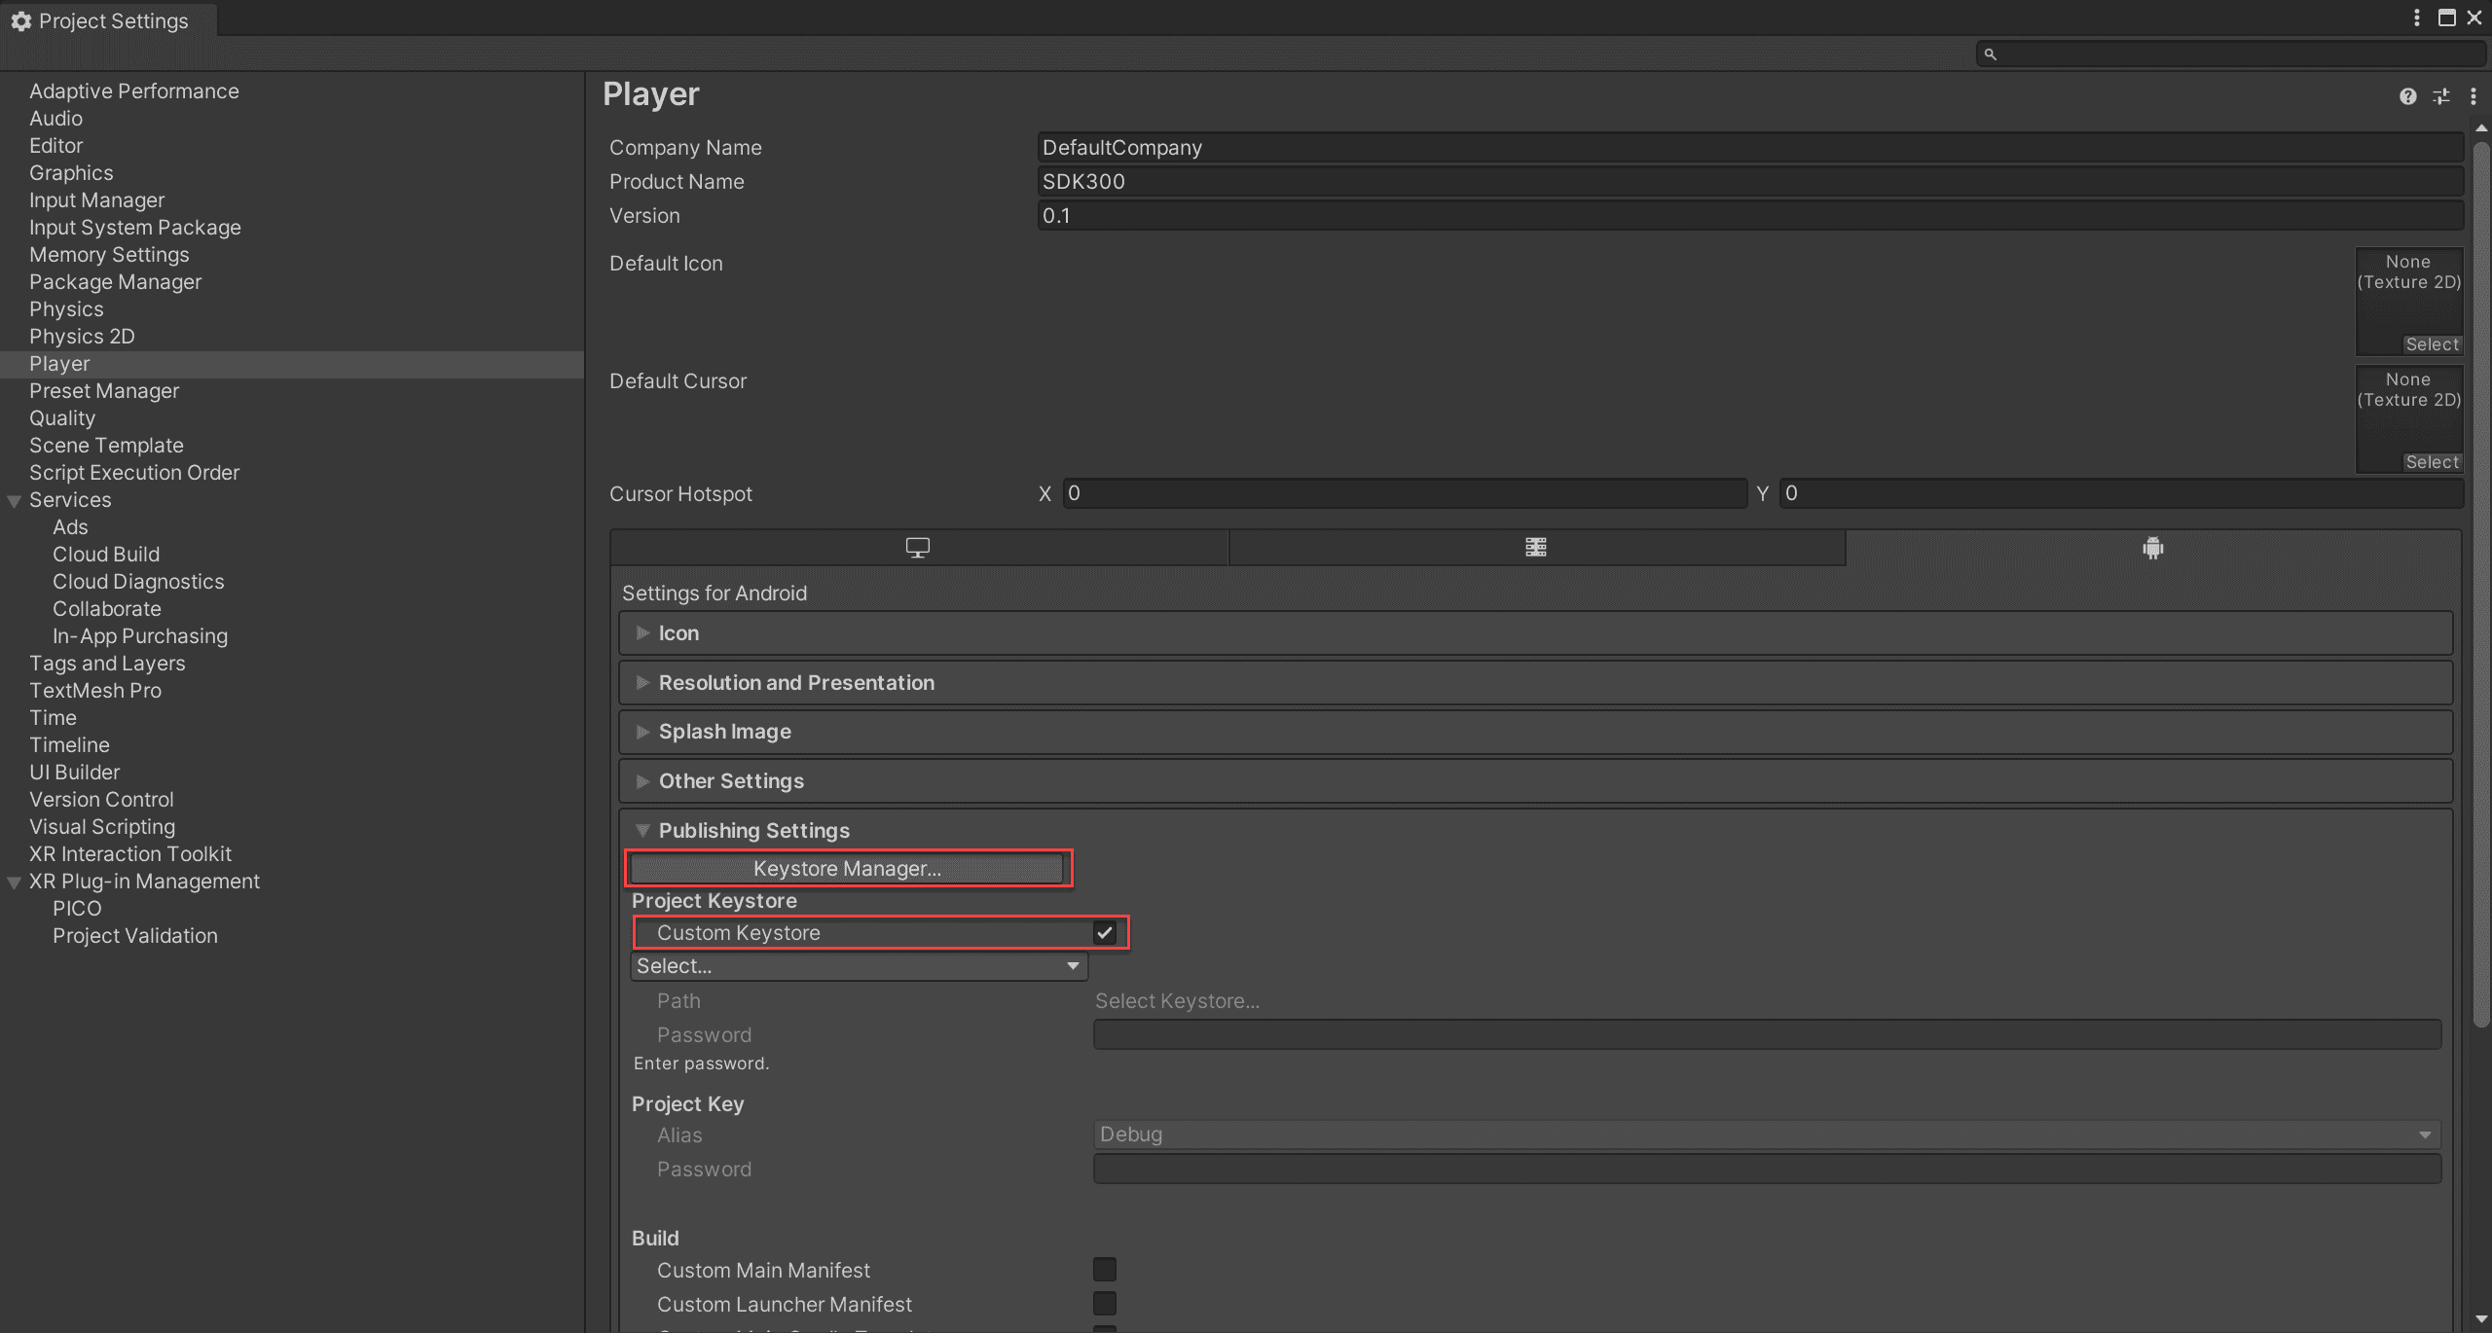Collapse the Services tree group

tap(15, 501)
